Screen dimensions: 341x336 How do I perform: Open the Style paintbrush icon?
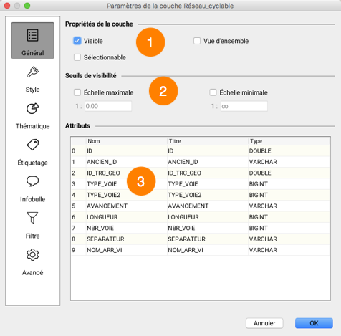point(32,72)
